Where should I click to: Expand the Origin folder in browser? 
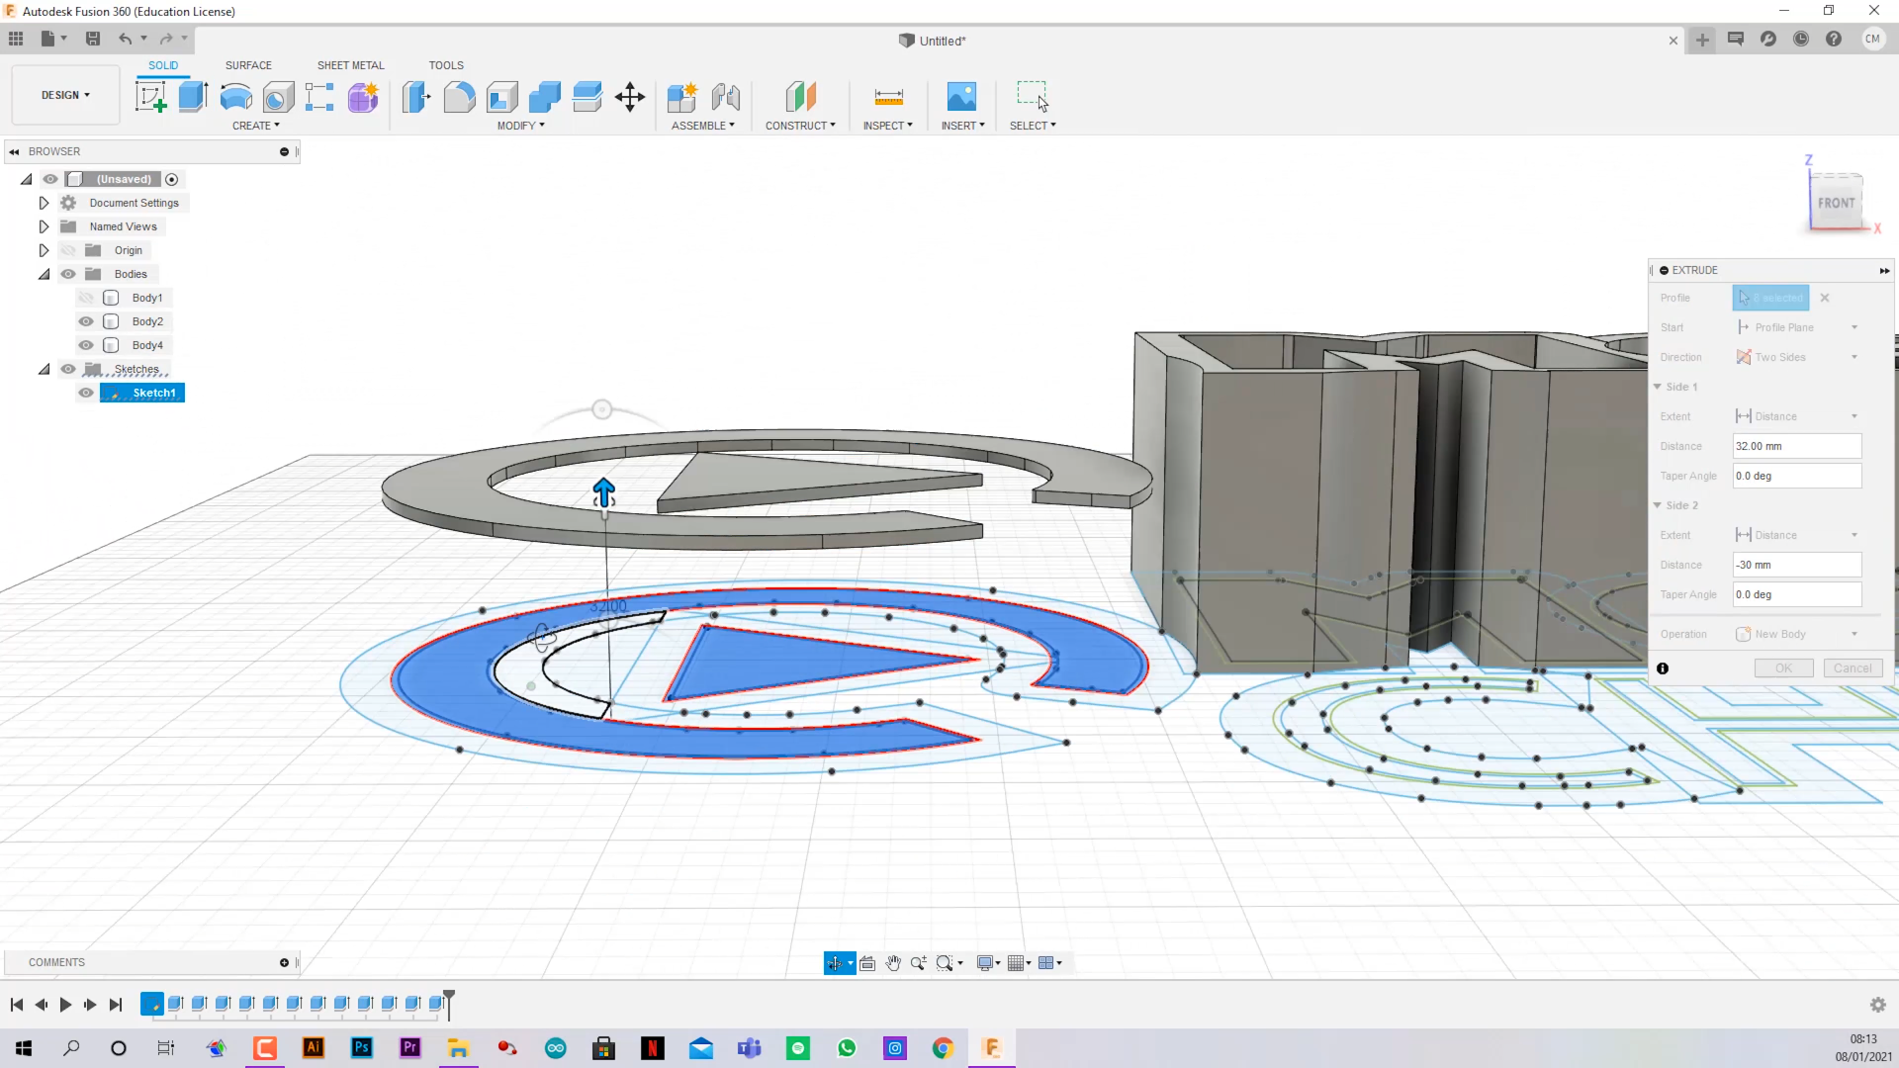point(44,250)
